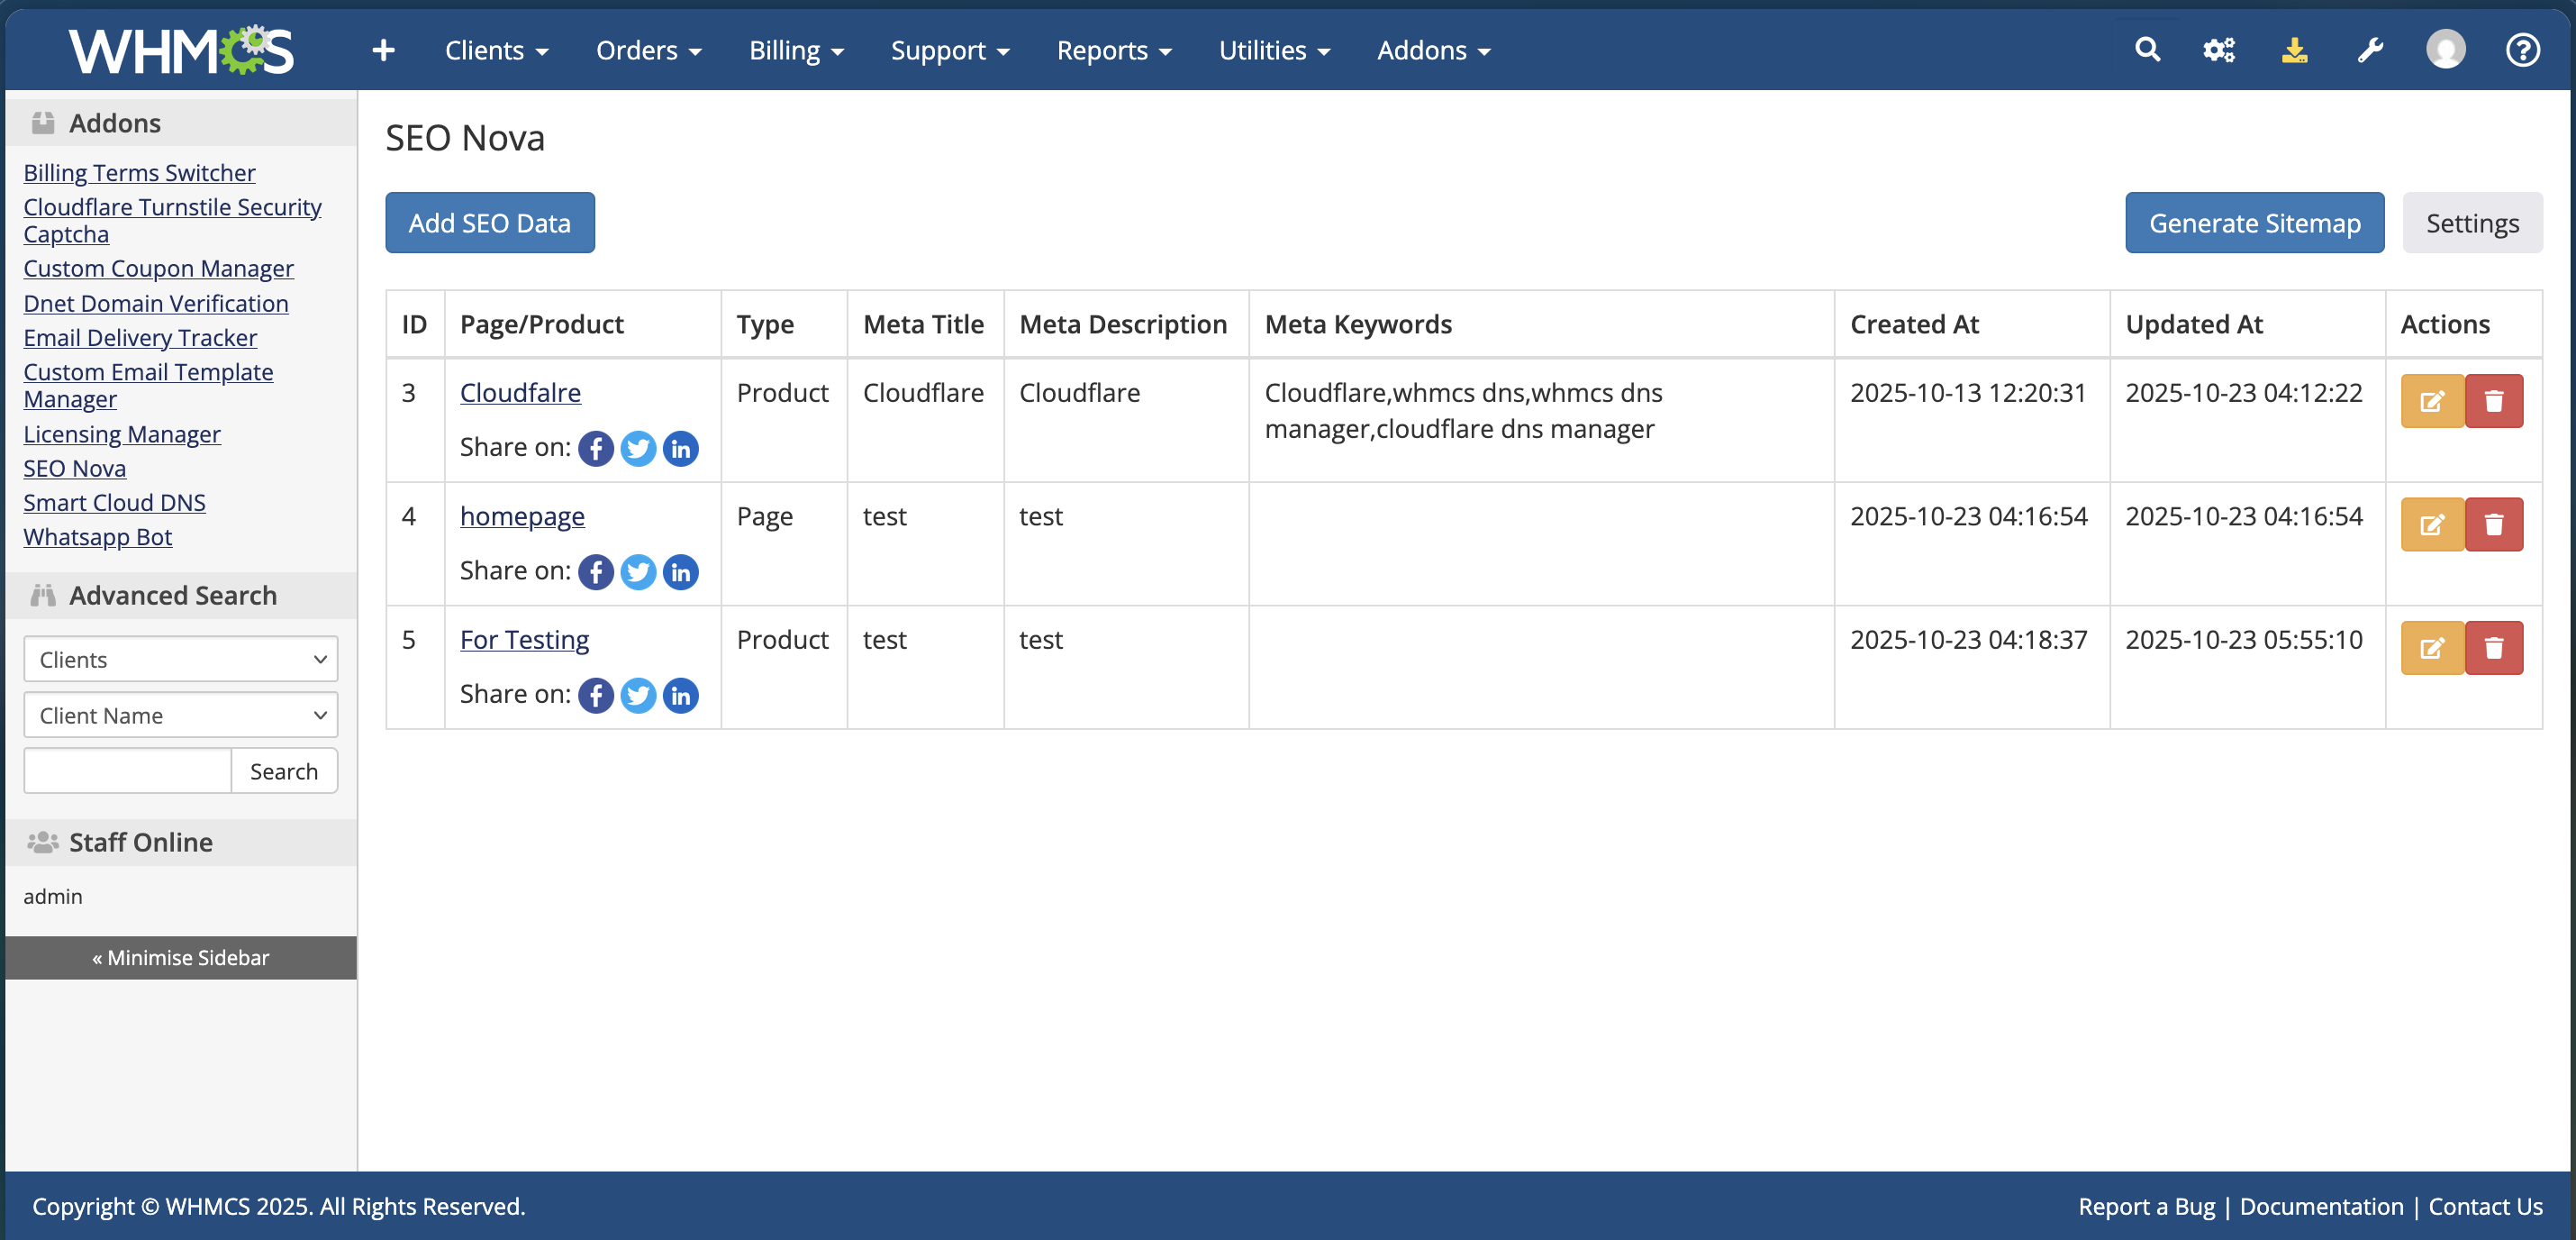The image size is (2576, 1240).
Task: Click the yellow download updates icon
Action: coord(2294,50)
